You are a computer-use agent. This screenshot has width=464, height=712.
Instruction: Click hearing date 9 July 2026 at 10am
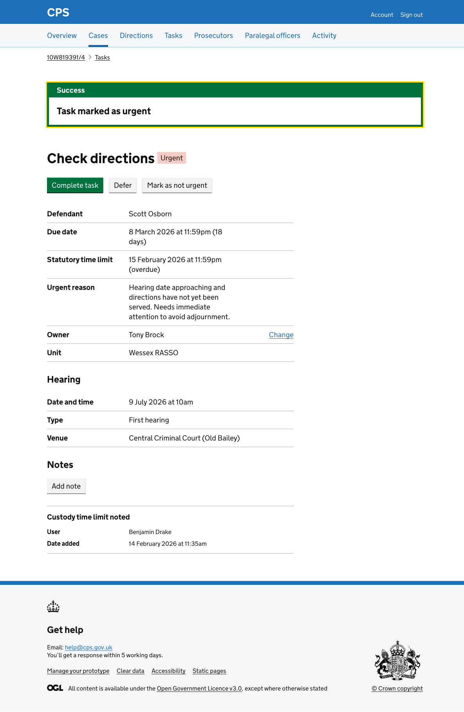[x=161, y=402]
